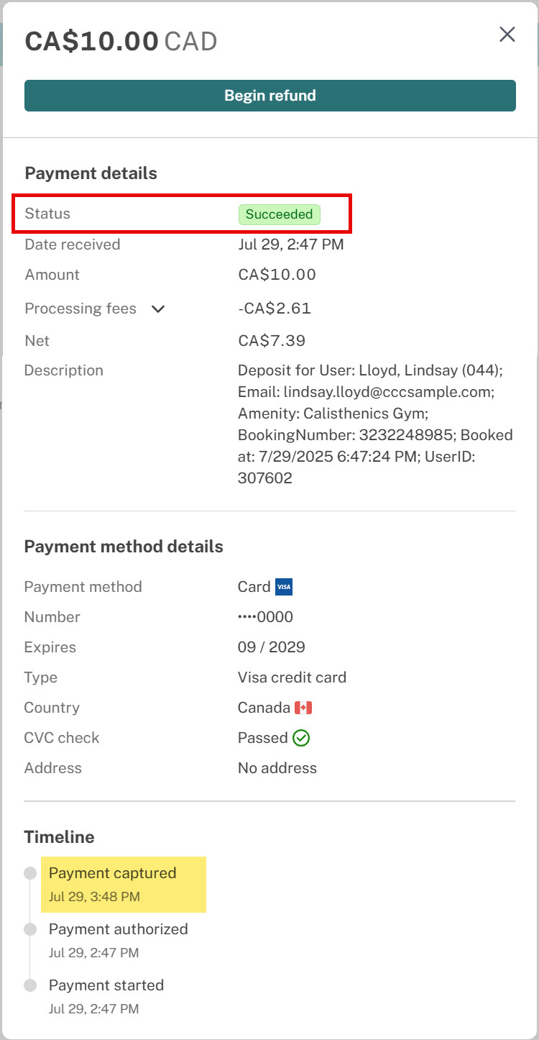The height and width of the screenshot is (1040, 539).
Task: Click the Begin refund button
Action: click(x=270, y=96)
